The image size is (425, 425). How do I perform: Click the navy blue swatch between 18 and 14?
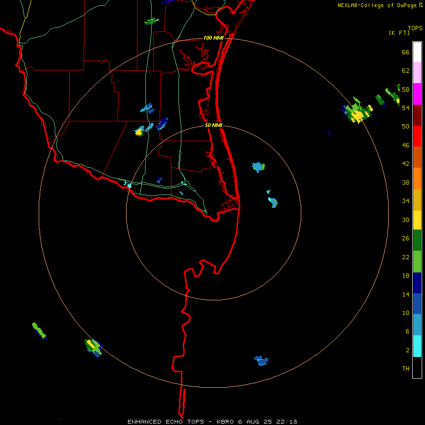point(417,283)
